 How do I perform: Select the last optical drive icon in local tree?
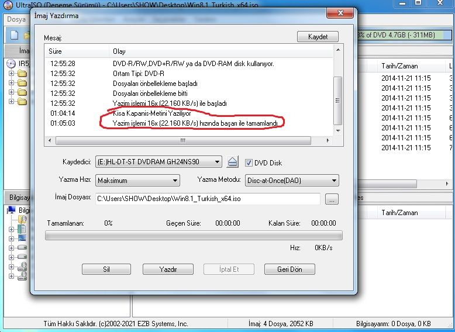22,276
